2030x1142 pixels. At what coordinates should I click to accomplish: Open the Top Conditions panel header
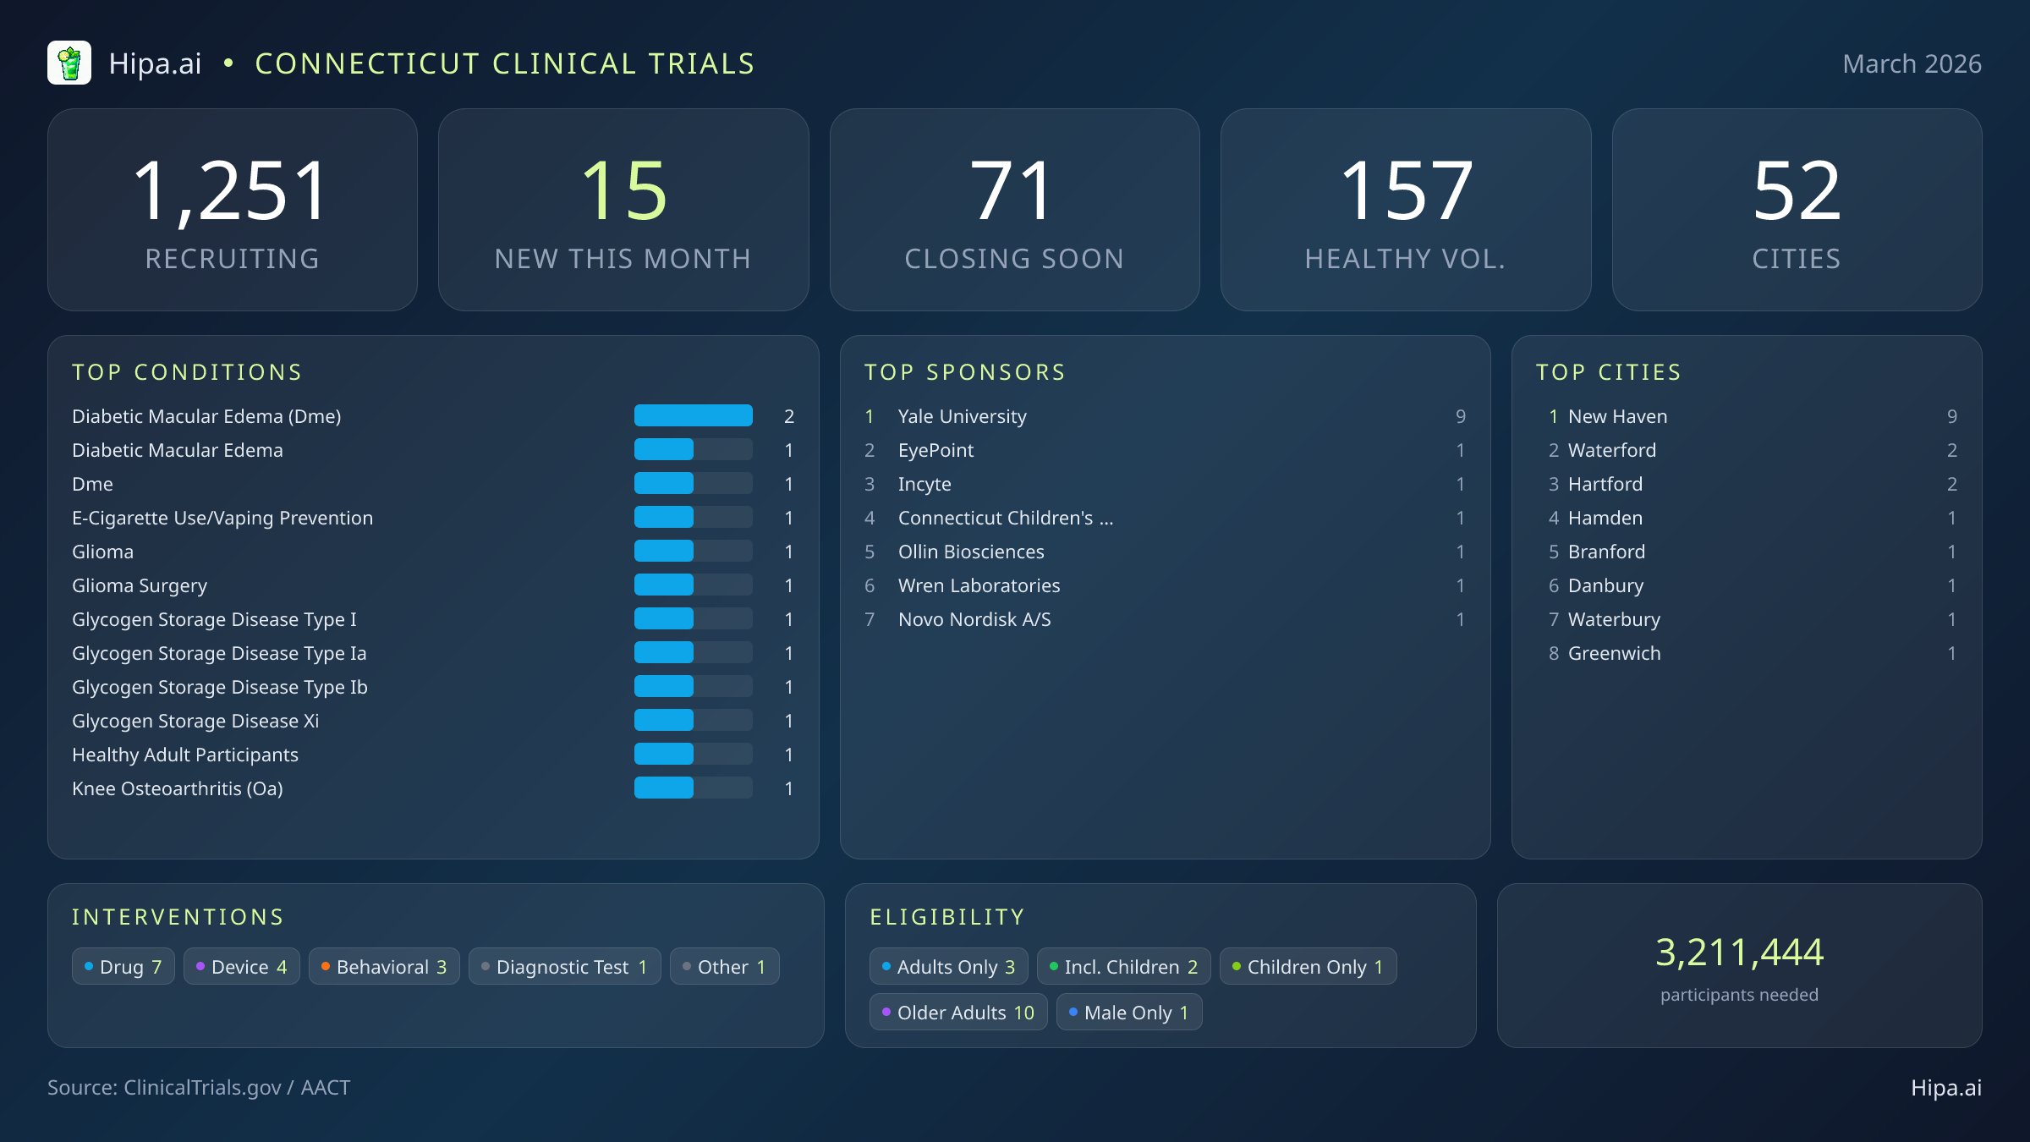pyautogui.click(x=187, y=371)
